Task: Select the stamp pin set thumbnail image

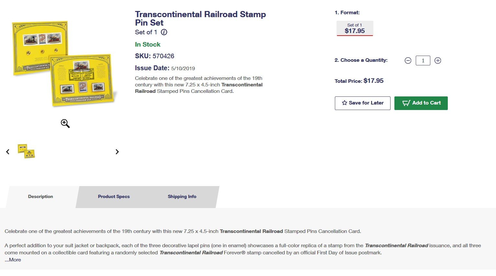Action: pyautogui.click(x=26, y=151)
